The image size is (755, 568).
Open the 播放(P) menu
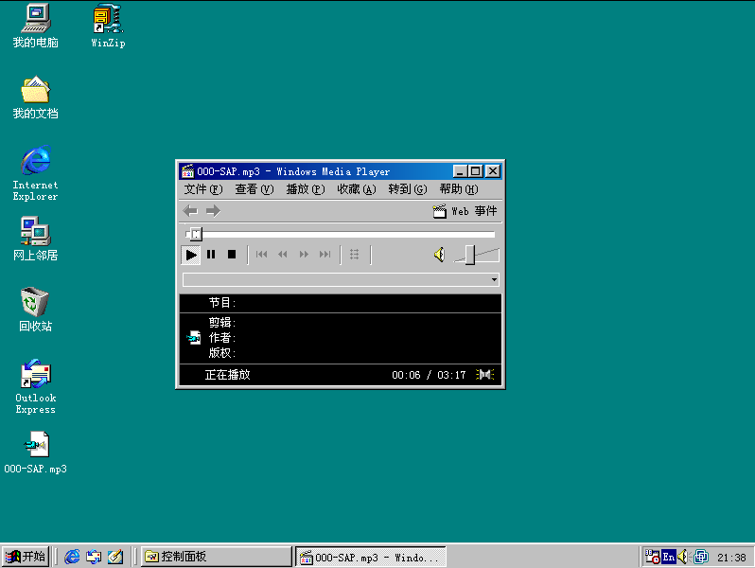pyautogui.click(x=306, y=189)
